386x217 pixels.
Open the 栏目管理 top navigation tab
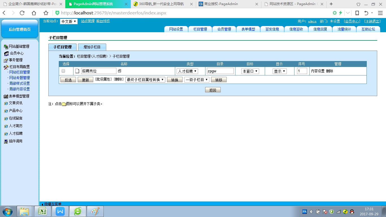(200, 29)
